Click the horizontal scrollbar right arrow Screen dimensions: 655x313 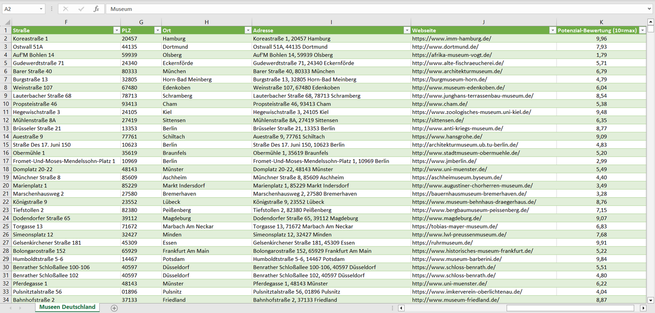(643, 308)
